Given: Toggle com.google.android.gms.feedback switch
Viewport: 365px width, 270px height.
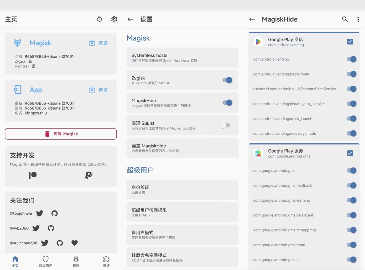Looking at the screenshot, I should [x=352, y=185].
